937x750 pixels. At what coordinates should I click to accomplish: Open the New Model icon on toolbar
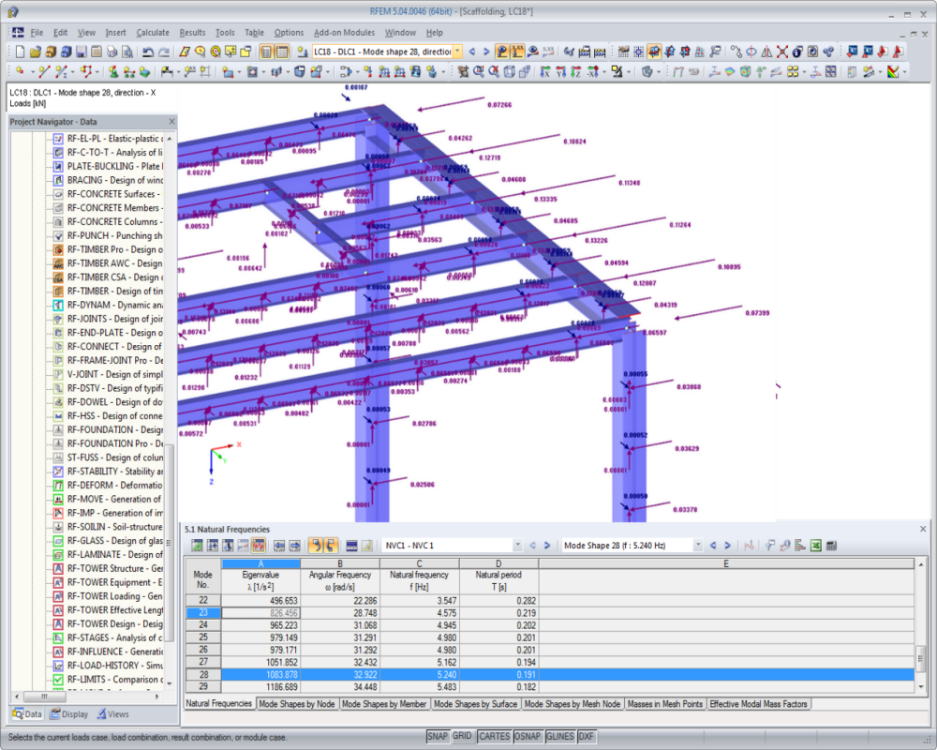(x=20, y=52)
